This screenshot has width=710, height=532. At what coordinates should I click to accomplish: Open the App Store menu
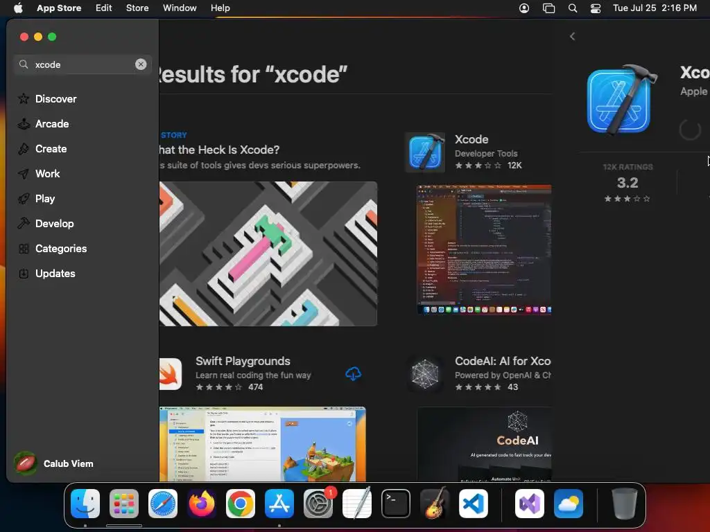tap(59, 8)
